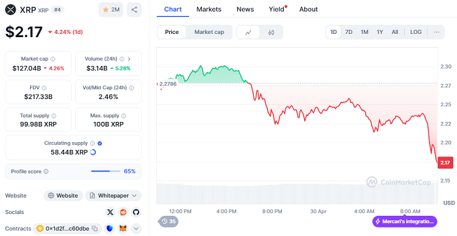Open the GitHub social link
This screenshot has width=457, height=236.
click(x=136, y=212)
